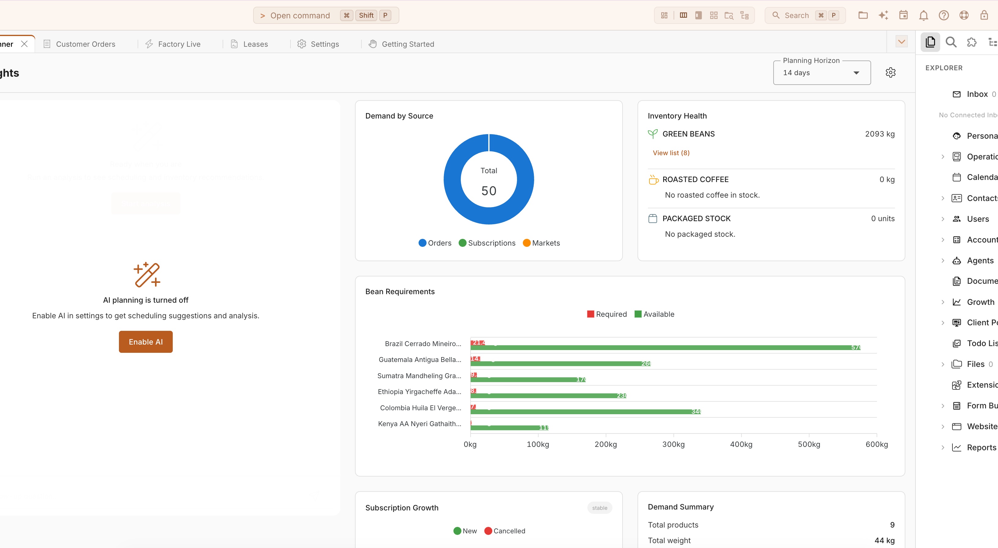Open Client Portal in the Explorer
This screenshot has height=548, width=998.
click(x=975, y=322)
